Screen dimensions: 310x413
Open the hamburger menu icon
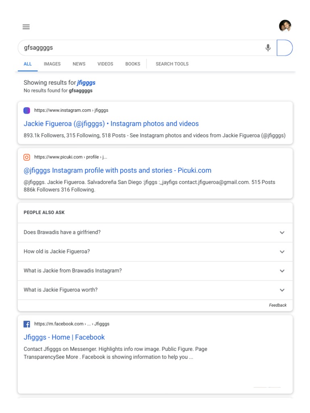[x=26, y=27]
